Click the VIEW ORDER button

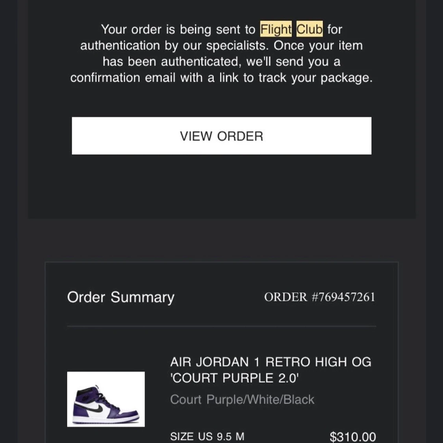click(221, 136)
